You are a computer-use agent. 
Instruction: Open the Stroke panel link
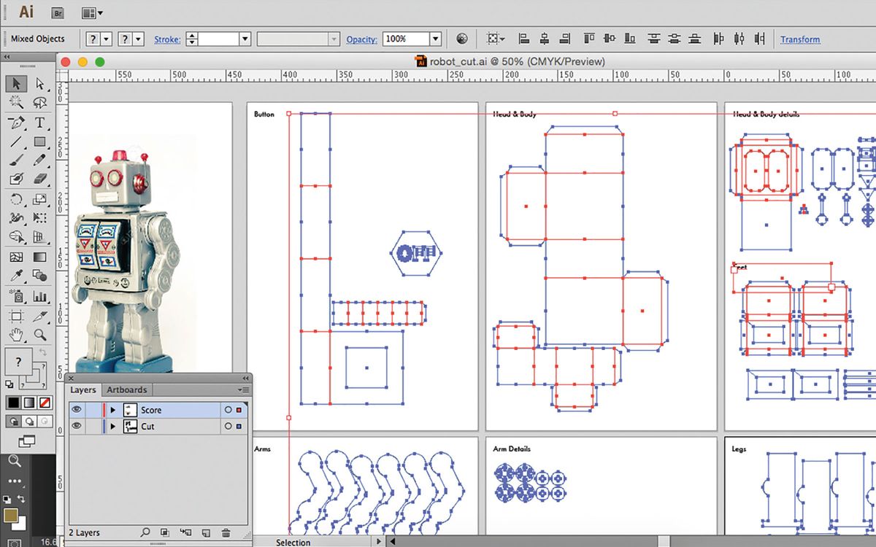tap(167, 39)
